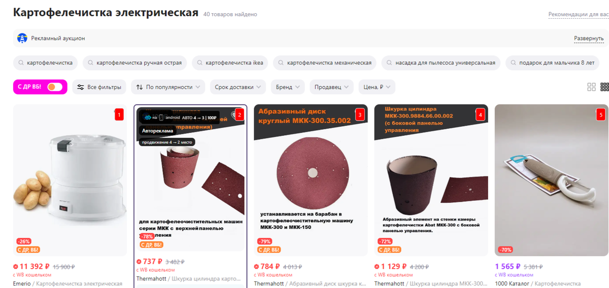Switch to large grid view icon
Image resolution: width=609 pixels, height=288 pixels.
[591, 87]
